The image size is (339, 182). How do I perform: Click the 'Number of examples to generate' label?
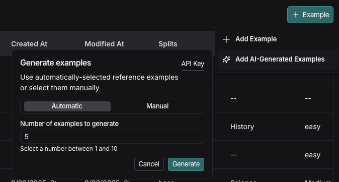point(69,124)
